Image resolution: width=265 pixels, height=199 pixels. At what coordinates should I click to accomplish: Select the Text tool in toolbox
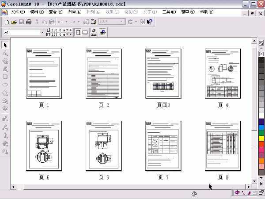coord(5,108)
